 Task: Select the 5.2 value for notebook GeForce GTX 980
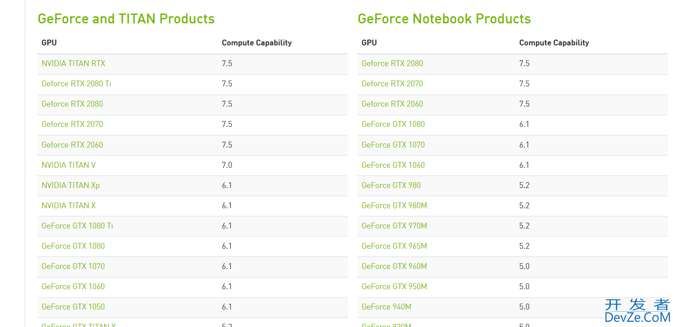(524, 185)
